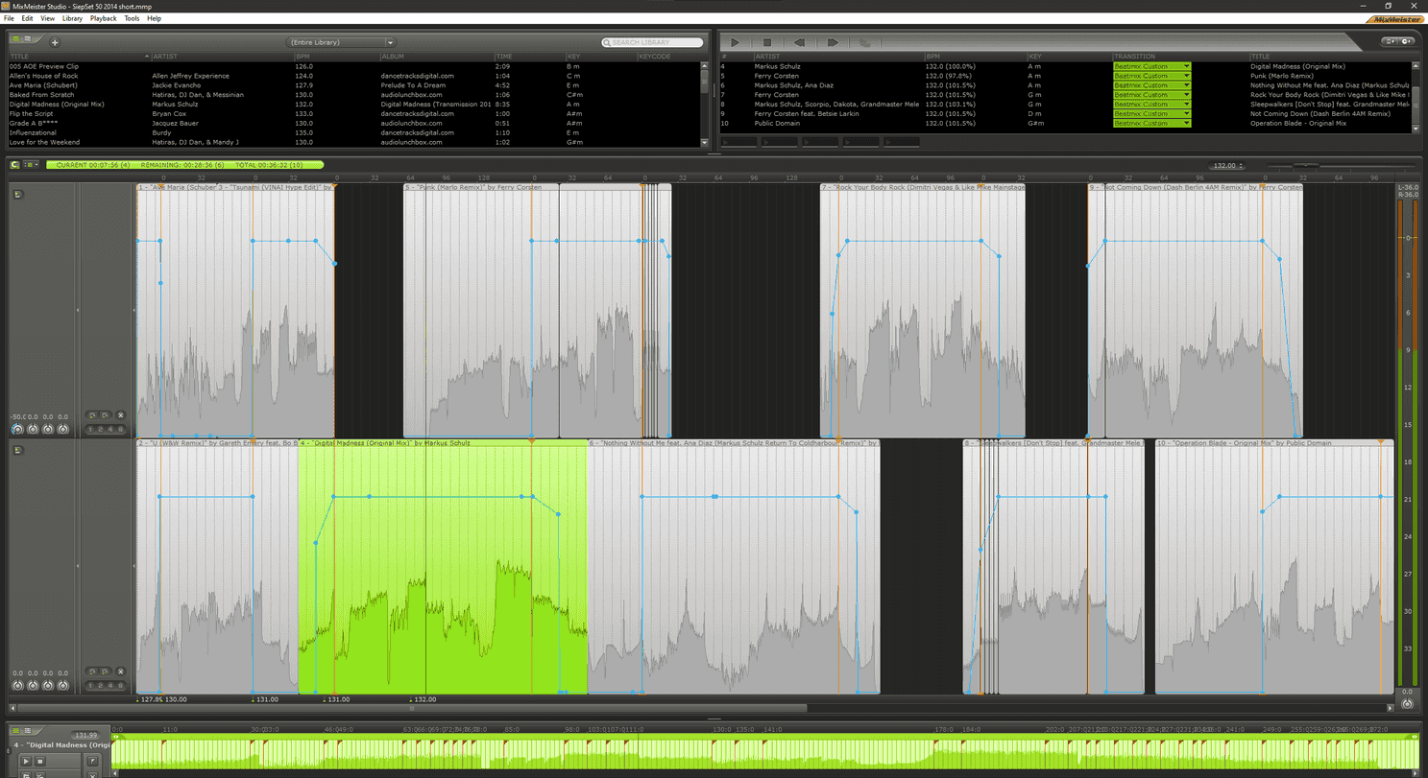Image resolution: width=1428 pixels, height=778 pixels.
Task: Open the 132.00 BPM dropdown above the timeline
Action: pos(1226,166)
